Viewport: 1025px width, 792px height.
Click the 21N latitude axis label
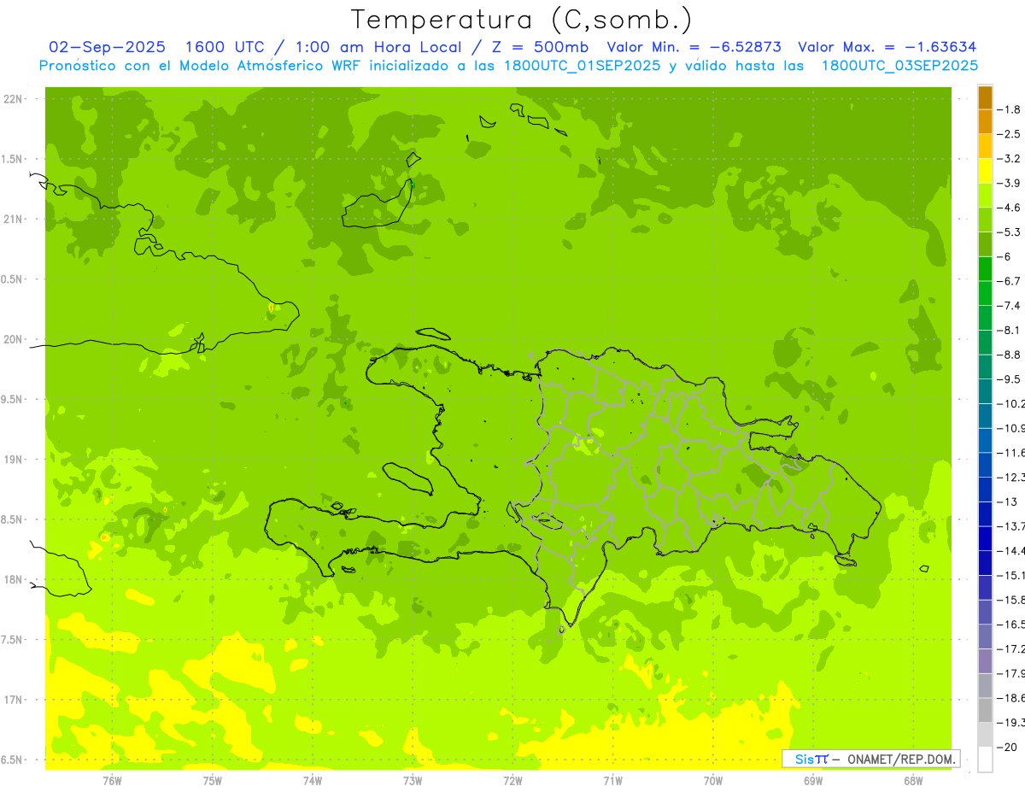[12, 220]
